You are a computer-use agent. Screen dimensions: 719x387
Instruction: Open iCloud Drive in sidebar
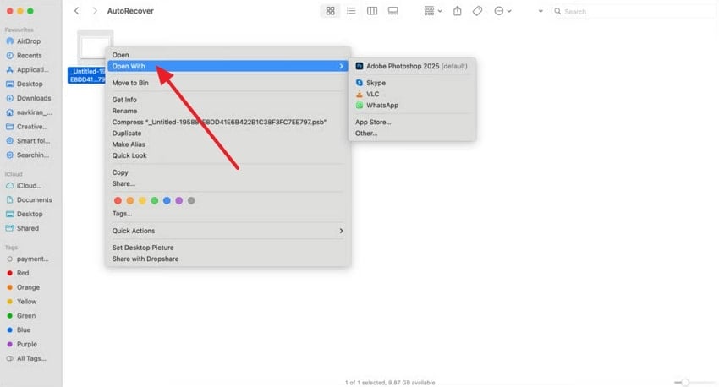pyautogui.click(x=30, y=186)
